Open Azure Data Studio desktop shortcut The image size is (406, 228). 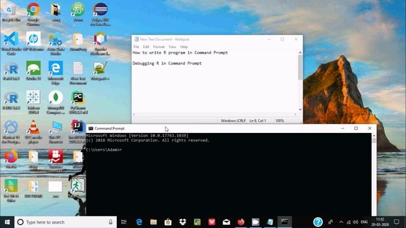(x=56, y=43)
